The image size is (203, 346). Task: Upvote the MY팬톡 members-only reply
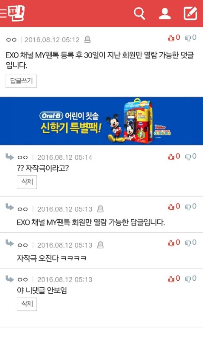[x=174, y=207]
